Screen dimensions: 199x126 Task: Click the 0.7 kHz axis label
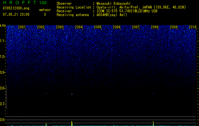pos(3,104)
